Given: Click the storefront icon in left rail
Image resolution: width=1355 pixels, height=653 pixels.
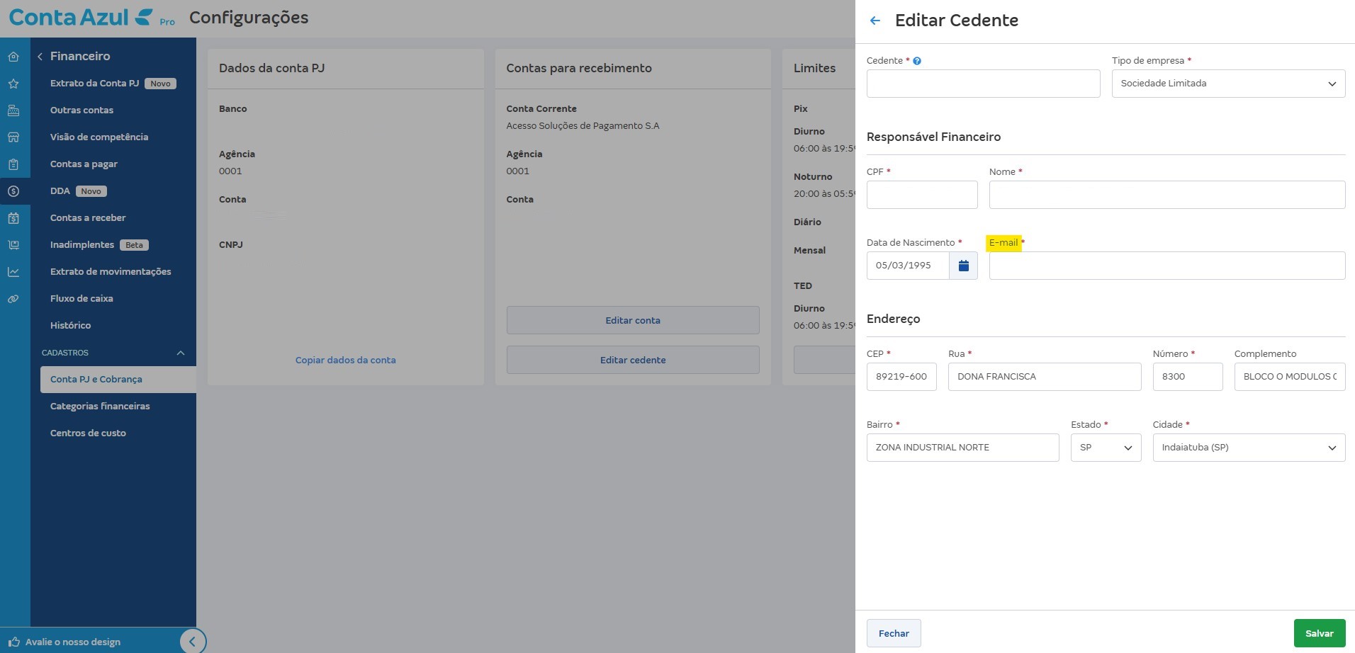Looking at the screenshot, I should (13, 137).
